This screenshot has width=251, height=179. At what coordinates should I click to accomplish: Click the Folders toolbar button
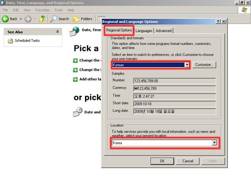click(x=82, y=19)
